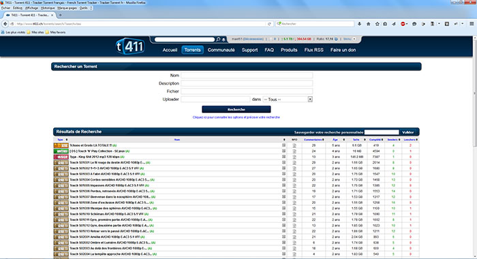Open Flux RSS navigation item
Viewport: 477px width, 259px height.
(x=313, y=50)
